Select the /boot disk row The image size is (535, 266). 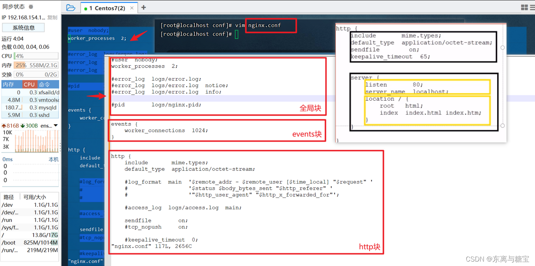click(x=30, y=243)
